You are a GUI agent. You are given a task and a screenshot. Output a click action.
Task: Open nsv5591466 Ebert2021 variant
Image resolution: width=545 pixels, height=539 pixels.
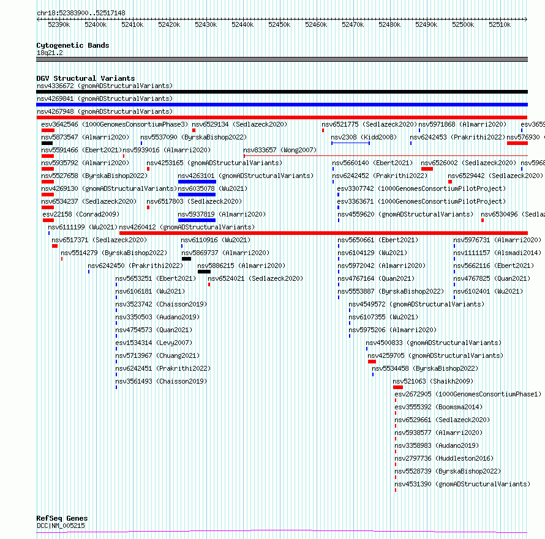[x=81, y=150]
